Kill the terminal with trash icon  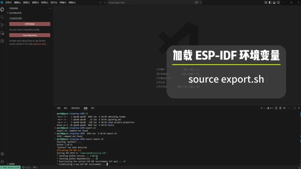pyautogui.click(x=280, y=108)
